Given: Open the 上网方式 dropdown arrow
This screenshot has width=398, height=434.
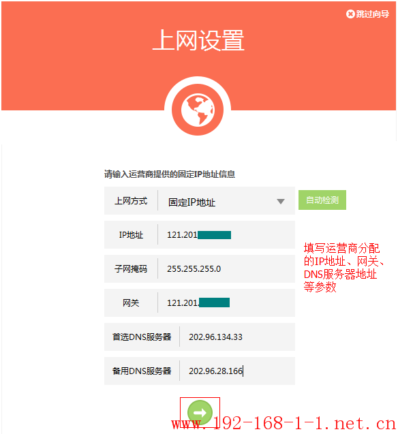Looking at the screenshot, I should click(281, 202).
